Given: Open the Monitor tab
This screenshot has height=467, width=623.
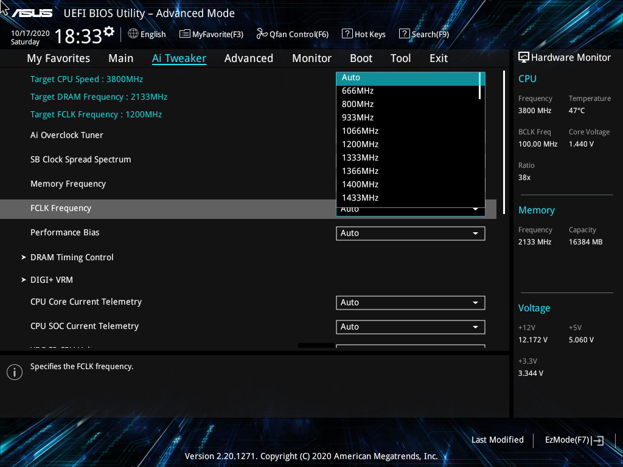Looking at the screenshot, I should point(312,58).
